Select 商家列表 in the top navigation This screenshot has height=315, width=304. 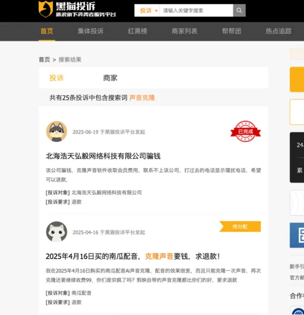185,31
